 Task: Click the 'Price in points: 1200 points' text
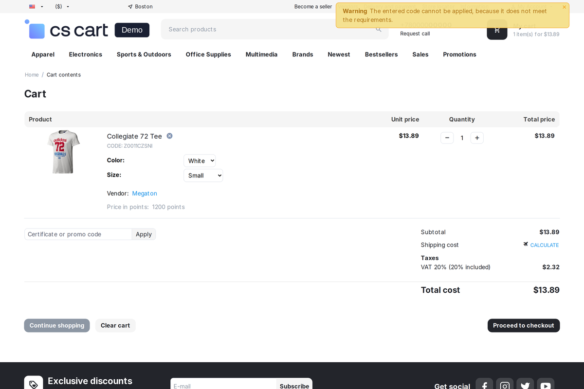[x=146, y=207]
